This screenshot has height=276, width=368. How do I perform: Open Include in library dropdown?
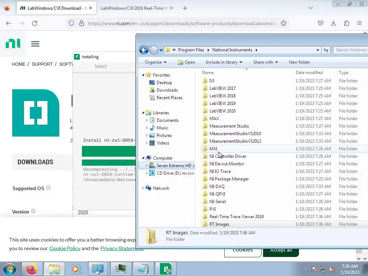pyautogui.click(x=224, y=62)
